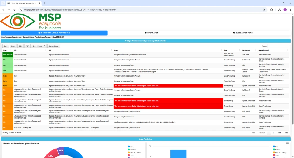294x158 pixels.
Task: Go back using the browser back arrow
Action: (x=3, y=10)
